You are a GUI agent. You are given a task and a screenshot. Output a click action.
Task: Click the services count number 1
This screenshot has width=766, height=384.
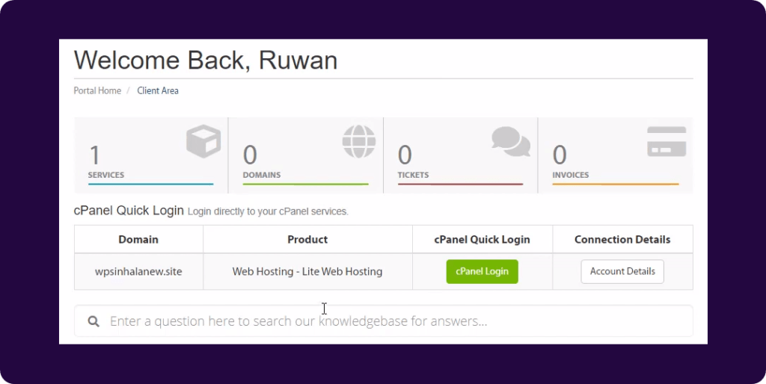click(x=94, y=155)
